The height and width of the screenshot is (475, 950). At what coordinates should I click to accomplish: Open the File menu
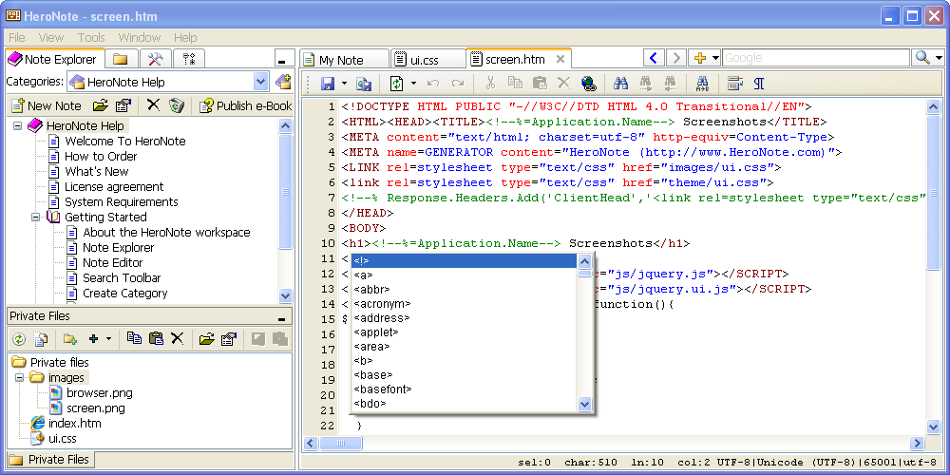tap(17, 38)
